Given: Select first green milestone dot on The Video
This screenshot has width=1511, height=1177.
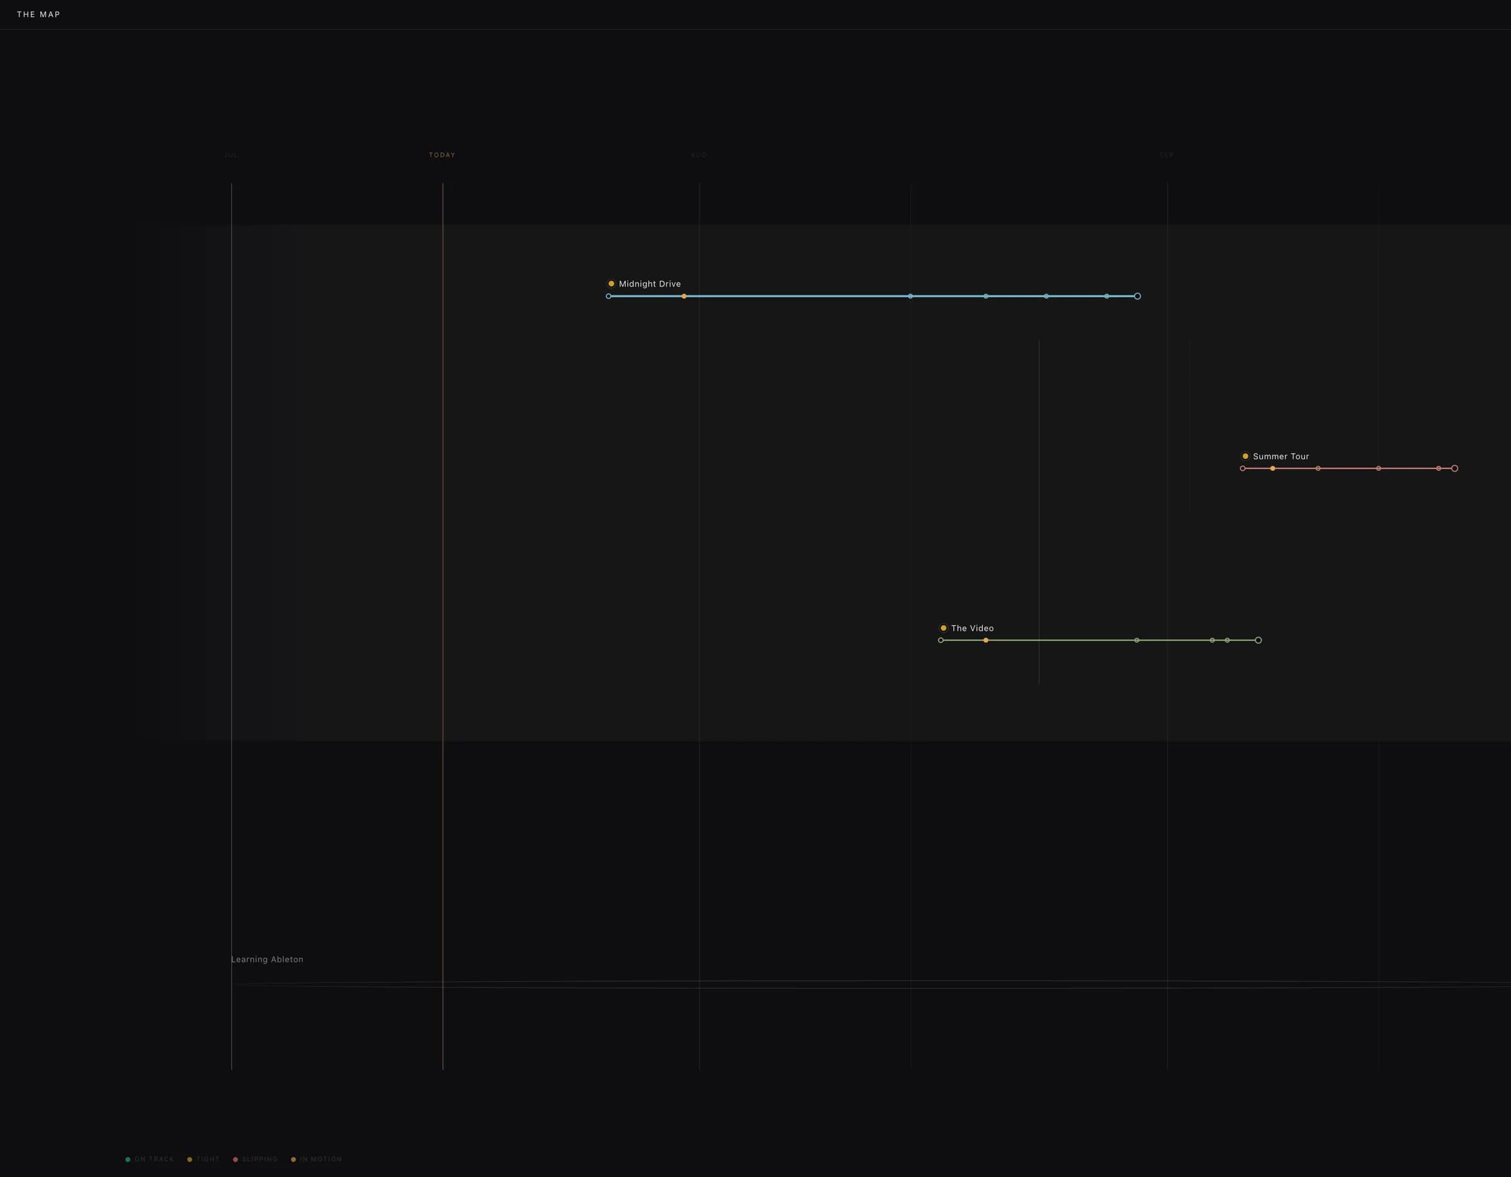Looking at the screenshot, I should [x=1136, y=640].
